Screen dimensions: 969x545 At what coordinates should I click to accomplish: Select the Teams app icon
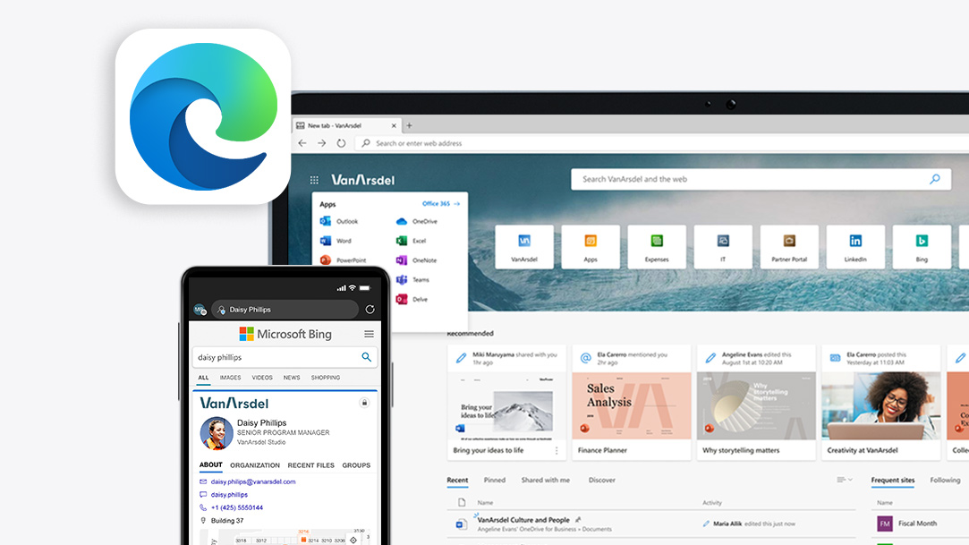(x=402, y=279)
